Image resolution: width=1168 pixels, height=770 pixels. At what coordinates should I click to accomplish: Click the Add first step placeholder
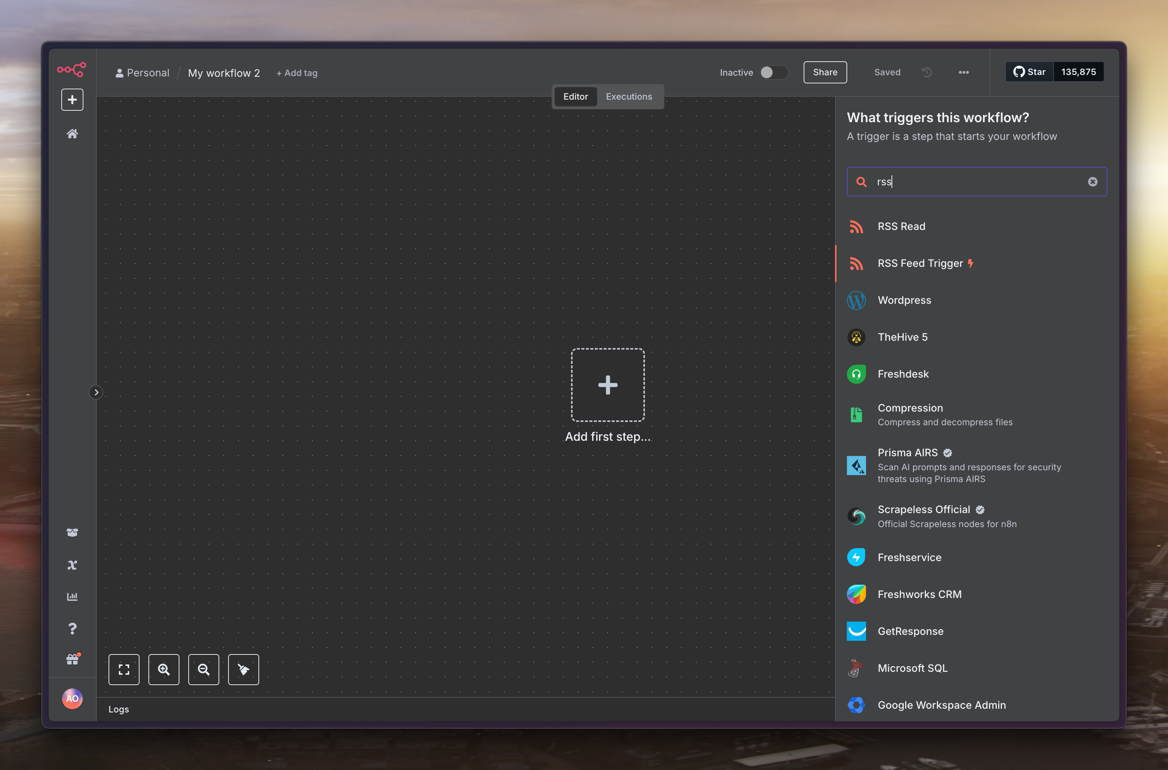pos(607,385)
